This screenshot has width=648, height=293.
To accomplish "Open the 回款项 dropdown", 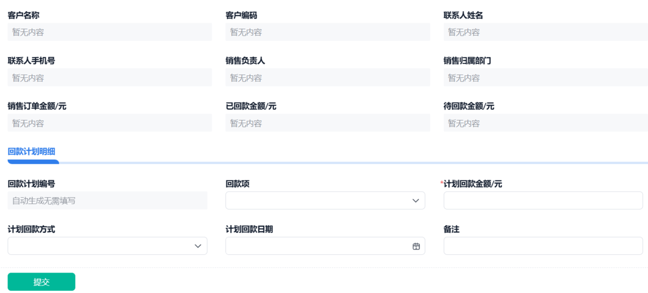I will coord(325,200).
